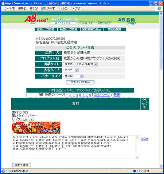
Task: Click the 3.00% click rate link
Action: pos(145,139)
